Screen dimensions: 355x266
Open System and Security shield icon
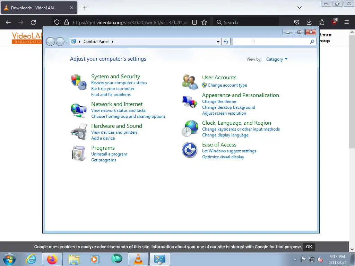click(x=79, y=82)
